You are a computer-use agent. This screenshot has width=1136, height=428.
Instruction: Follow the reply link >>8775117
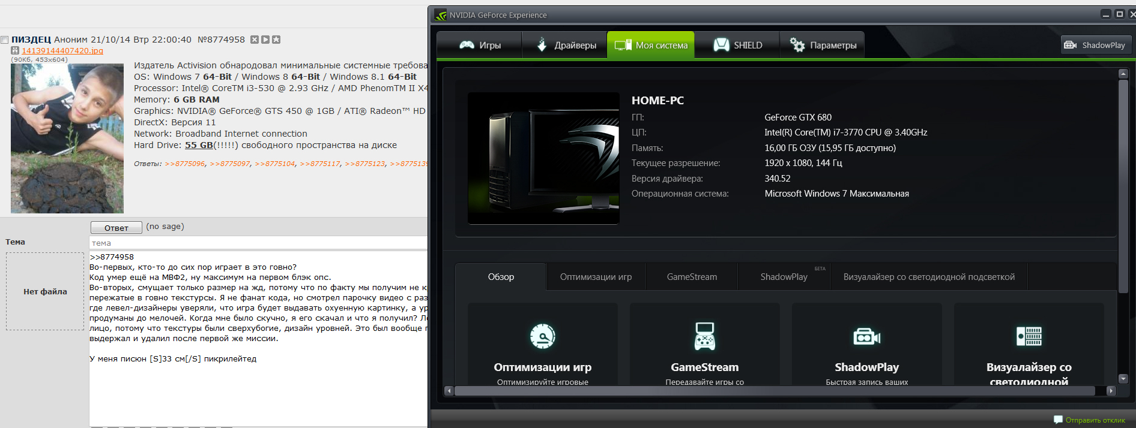pyautogui.click(x=320, y=164)
